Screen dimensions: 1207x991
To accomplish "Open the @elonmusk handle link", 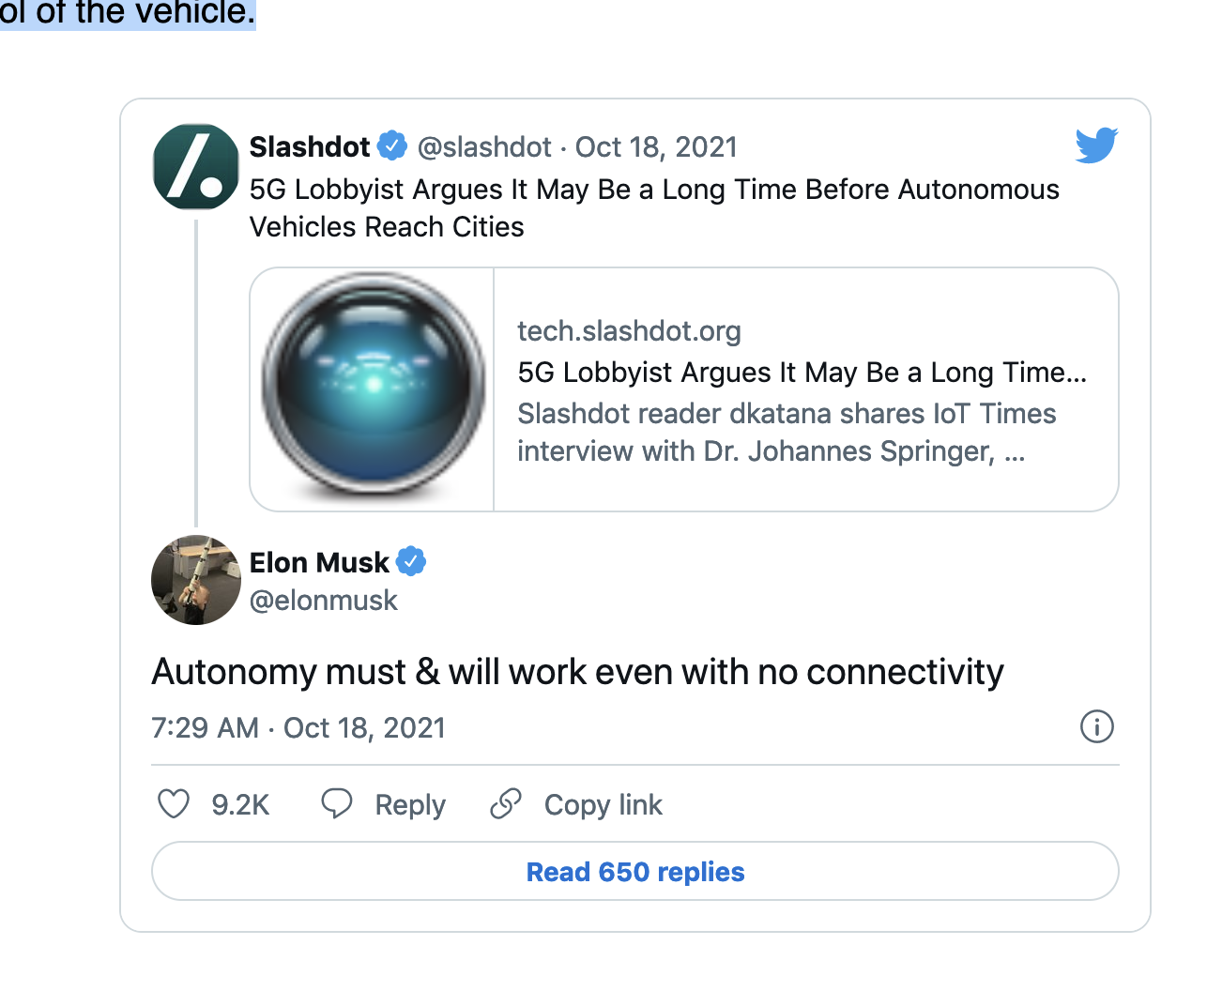I will pos(324,601).
